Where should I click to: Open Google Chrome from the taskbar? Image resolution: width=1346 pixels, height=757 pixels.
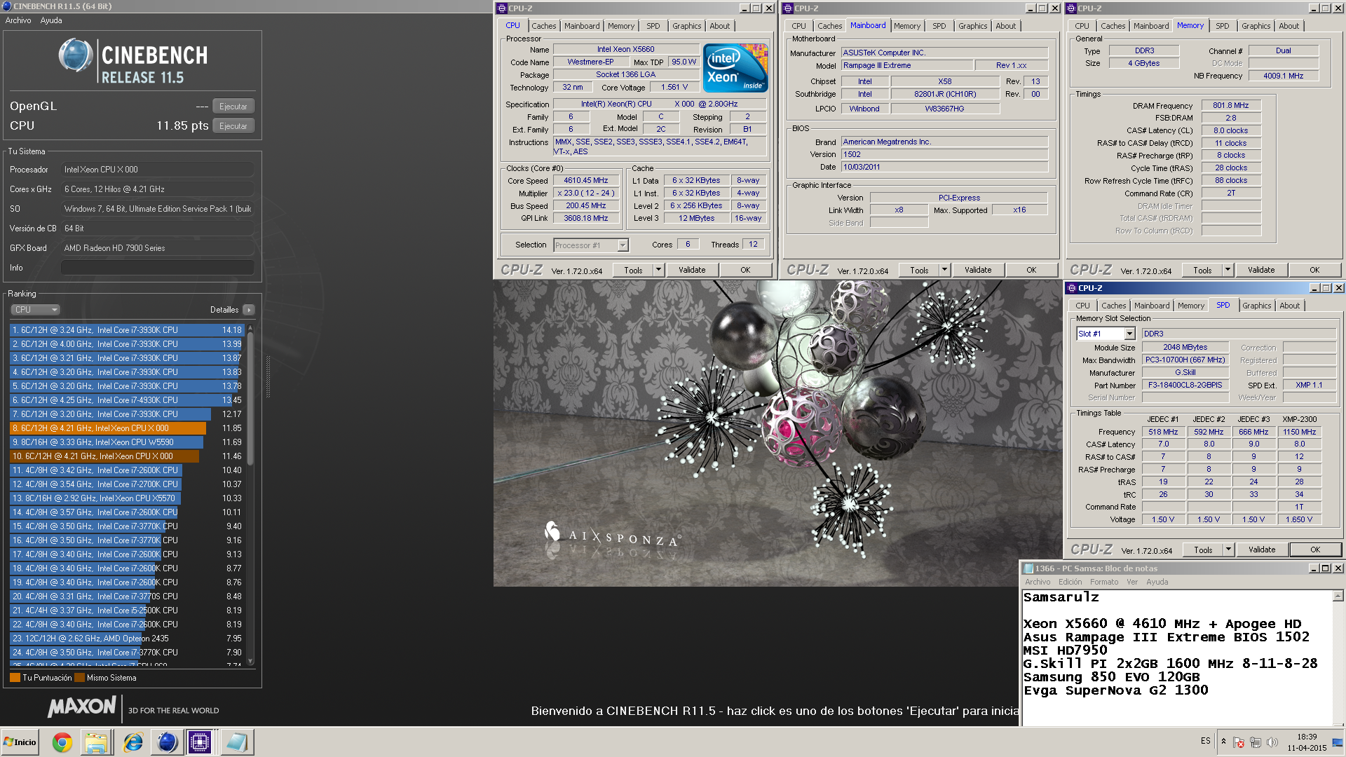coord(62,742)
